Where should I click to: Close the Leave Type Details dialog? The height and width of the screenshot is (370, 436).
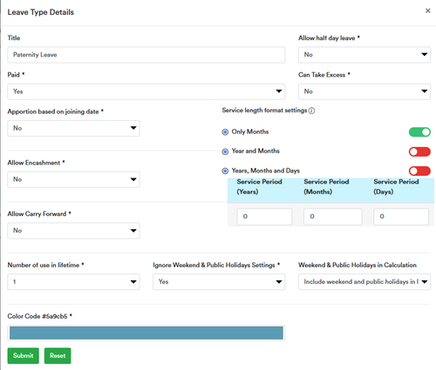427,10
